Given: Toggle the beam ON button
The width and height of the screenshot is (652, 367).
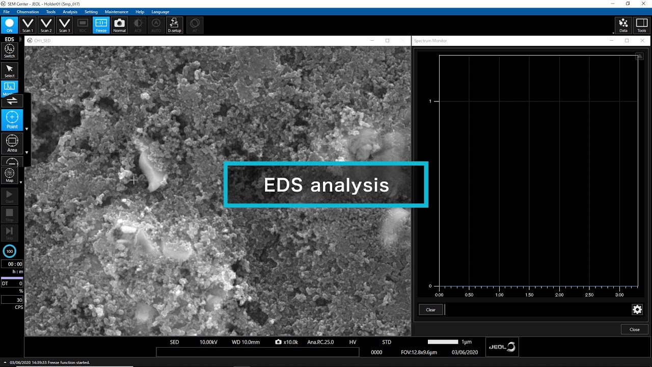Looking at the screenshot, I should pos(9,25).
